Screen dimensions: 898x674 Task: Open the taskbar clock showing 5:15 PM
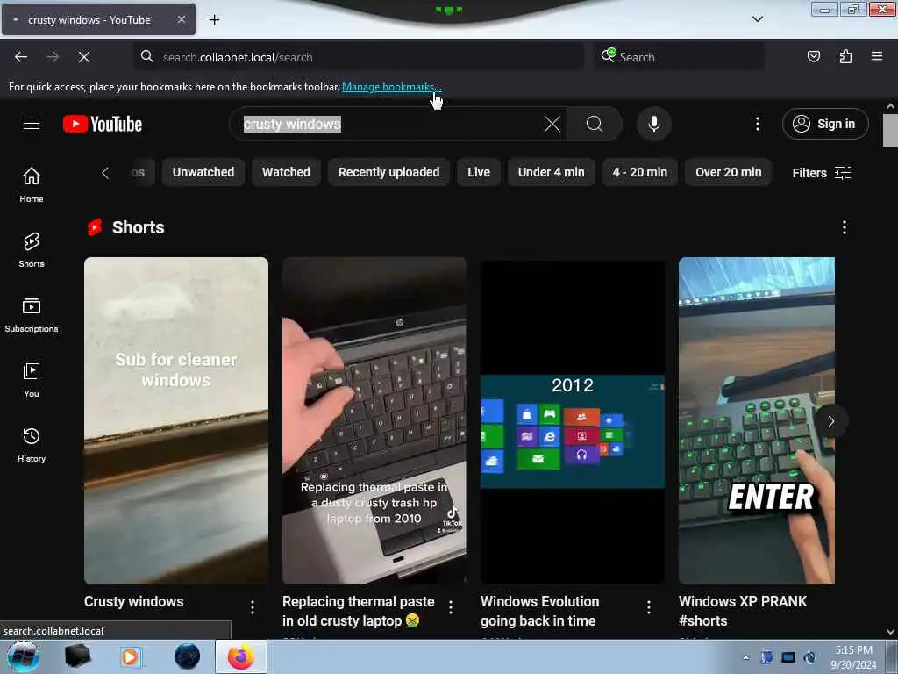(853, 657)
